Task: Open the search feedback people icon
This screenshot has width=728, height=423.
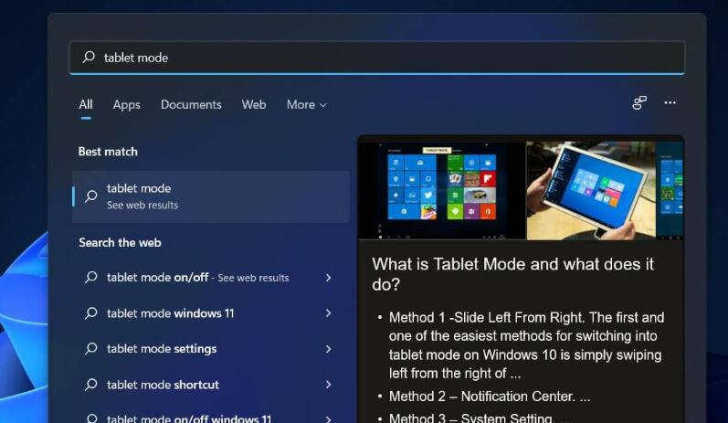Action: click(x=639, y=102)
